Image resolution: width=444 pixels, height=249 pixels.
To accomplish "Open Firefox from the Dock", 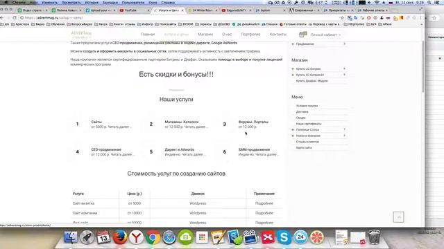I will click(x=120, y=237).
